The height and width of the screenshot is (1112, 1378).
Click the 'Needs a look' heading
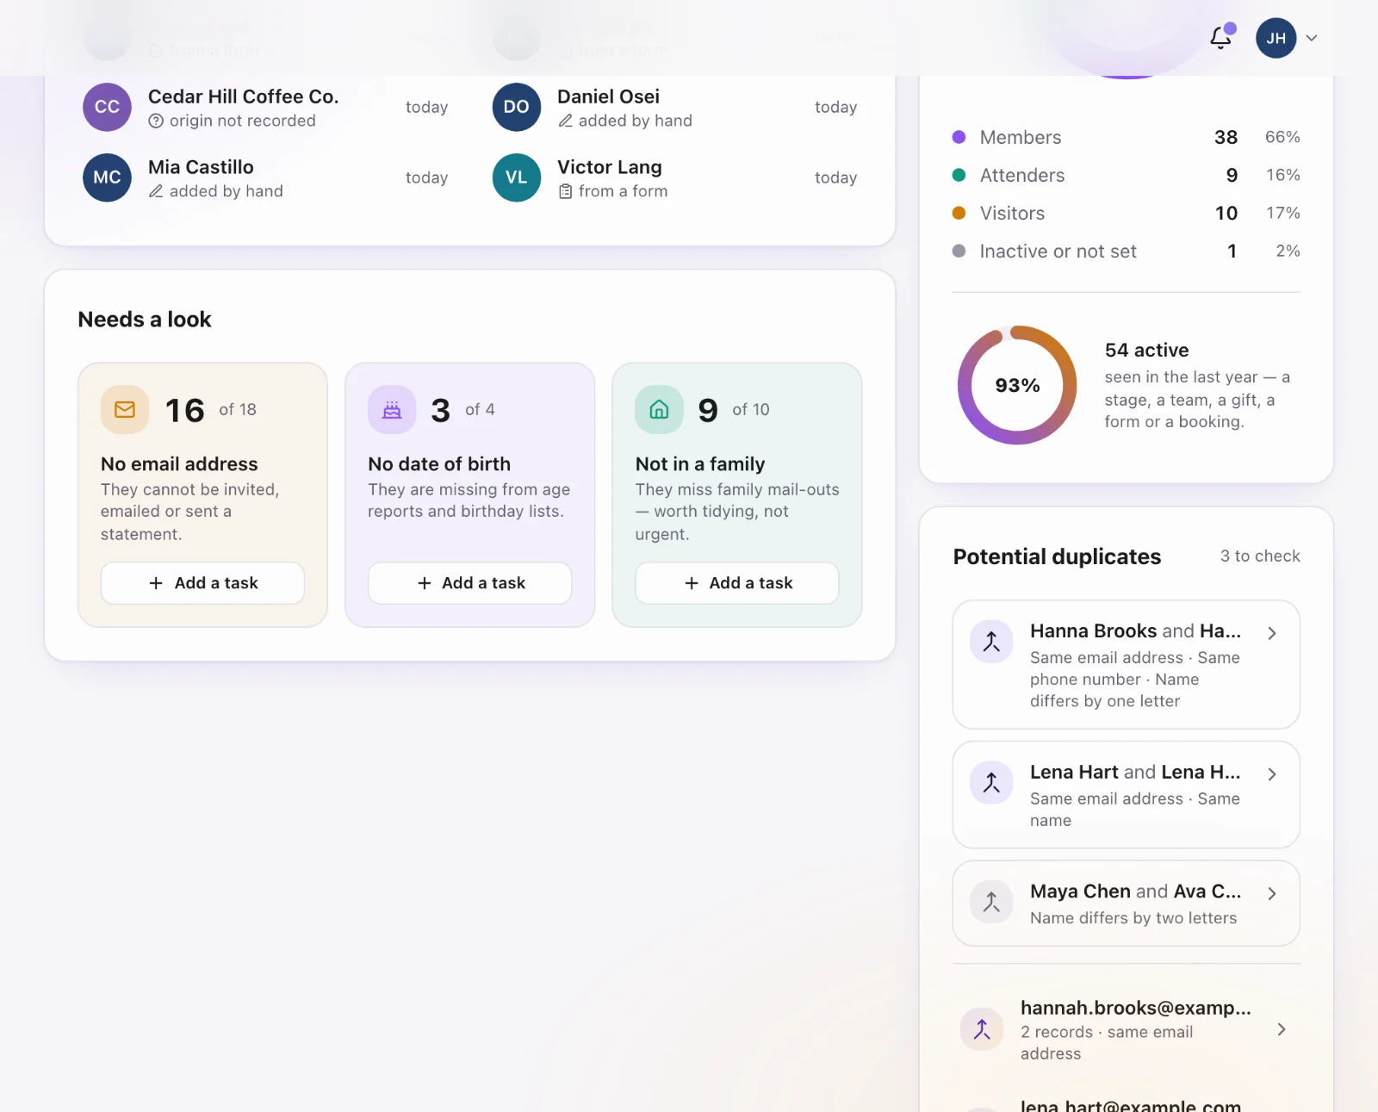point(145,320)
